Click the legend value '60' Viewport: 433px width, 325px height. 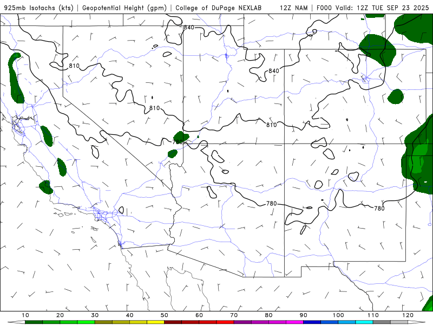click(199, 315)
